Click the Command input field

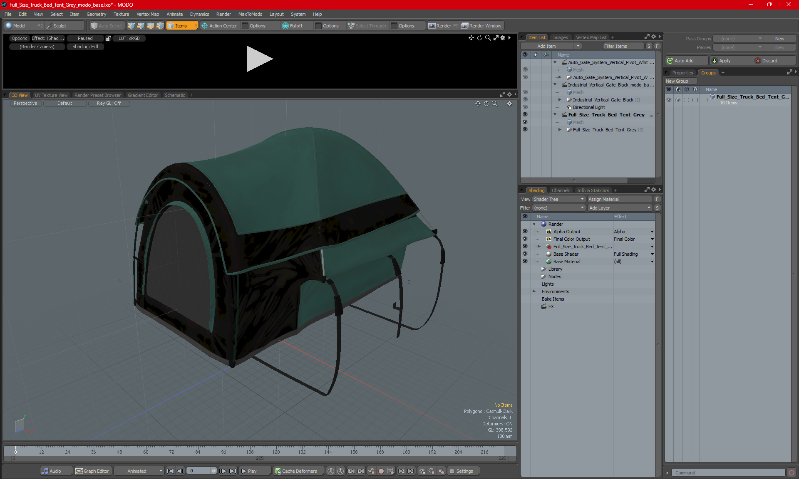pos(728,473)
